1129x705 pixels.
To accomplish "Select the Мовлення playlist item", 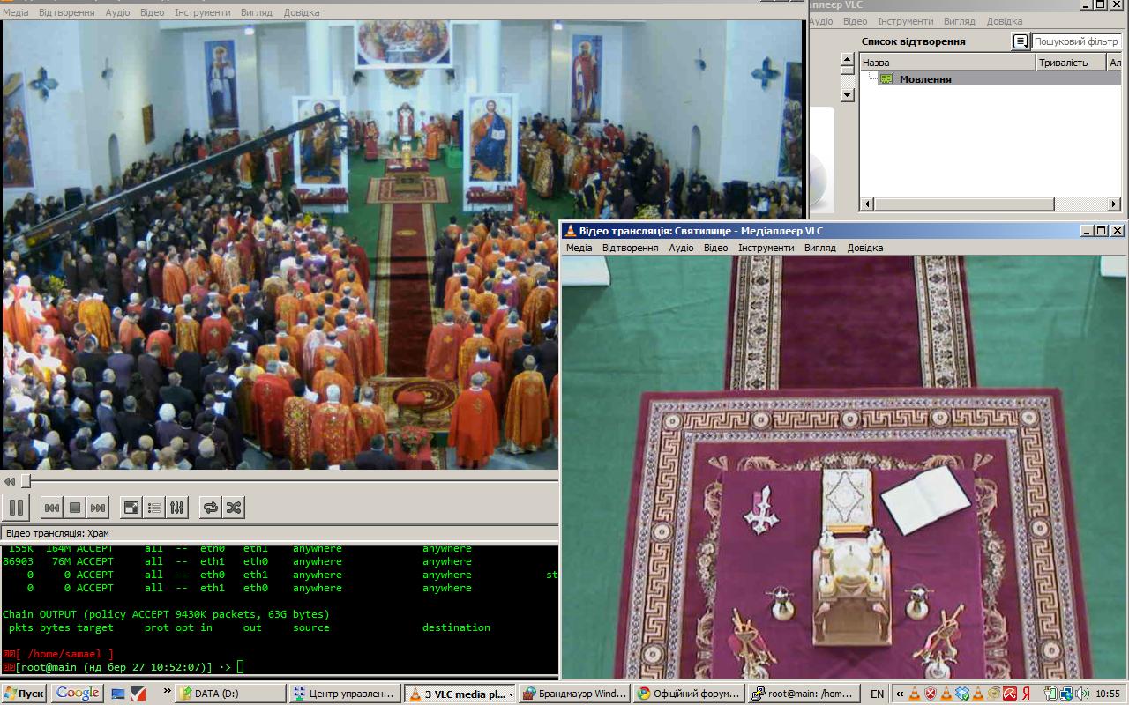I will (924, 79).
